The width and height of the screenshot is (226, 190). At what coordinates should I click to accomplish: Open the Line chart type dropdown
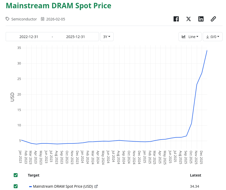(190, 37)
